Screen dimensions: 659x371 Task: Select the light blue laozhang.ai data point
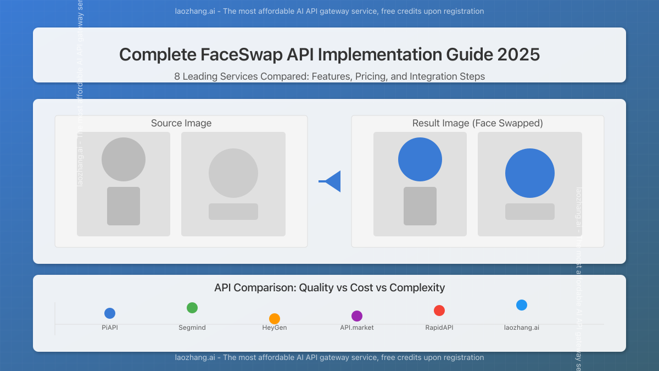pos(522,305)
